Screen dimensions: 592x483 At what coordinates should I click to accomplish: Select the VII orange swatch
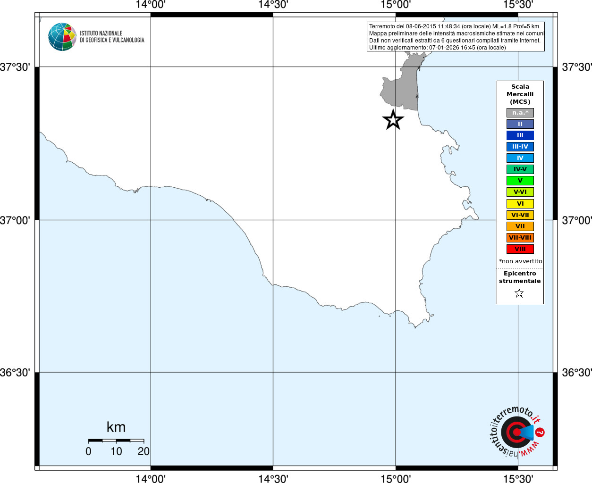tap(520, 226)
